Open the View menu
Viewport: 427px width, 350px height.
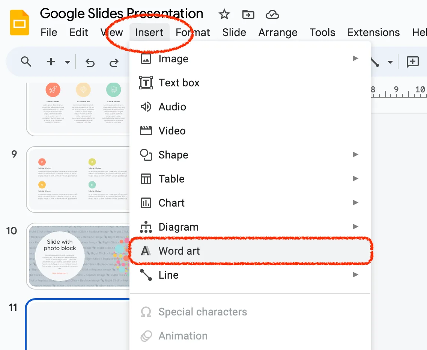[112, 32]
